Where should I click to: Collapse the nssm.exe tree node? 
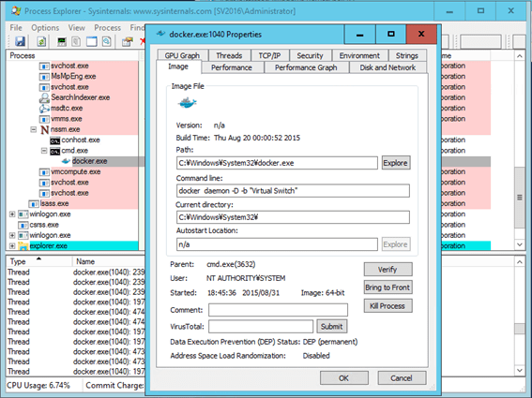(x=33, y=129)
